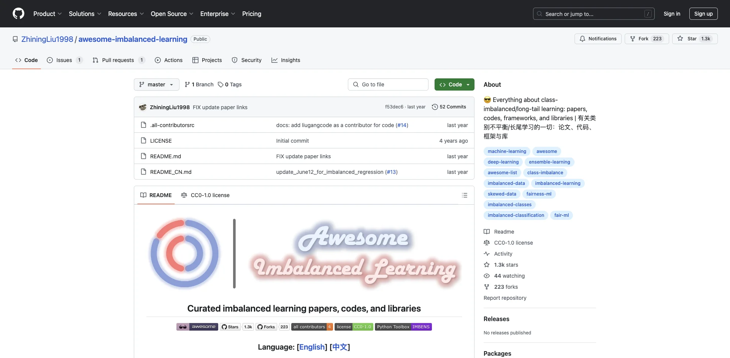
Task: Click the Sign up button
Action: click(703, 14)
